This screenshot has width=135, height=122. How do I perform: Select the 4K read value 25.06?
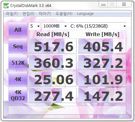(x=53, y=79)
